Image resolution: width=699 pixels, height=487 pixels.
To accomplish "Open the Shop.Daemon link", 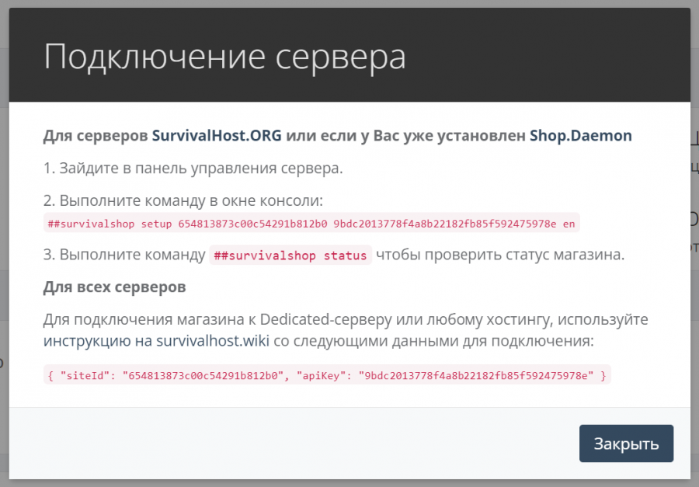I will pos(580,135).
